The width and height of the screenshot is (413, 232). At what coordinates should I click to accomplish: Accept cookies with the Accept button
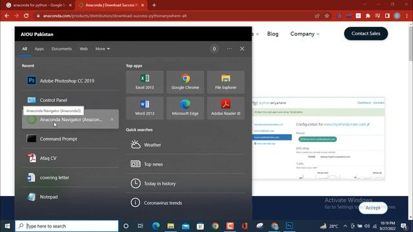(x=373, y=208)
